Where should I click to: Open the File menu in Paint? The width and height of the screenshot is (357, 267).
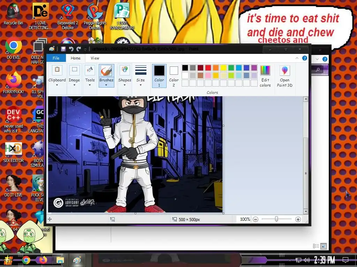click(56, 58)
